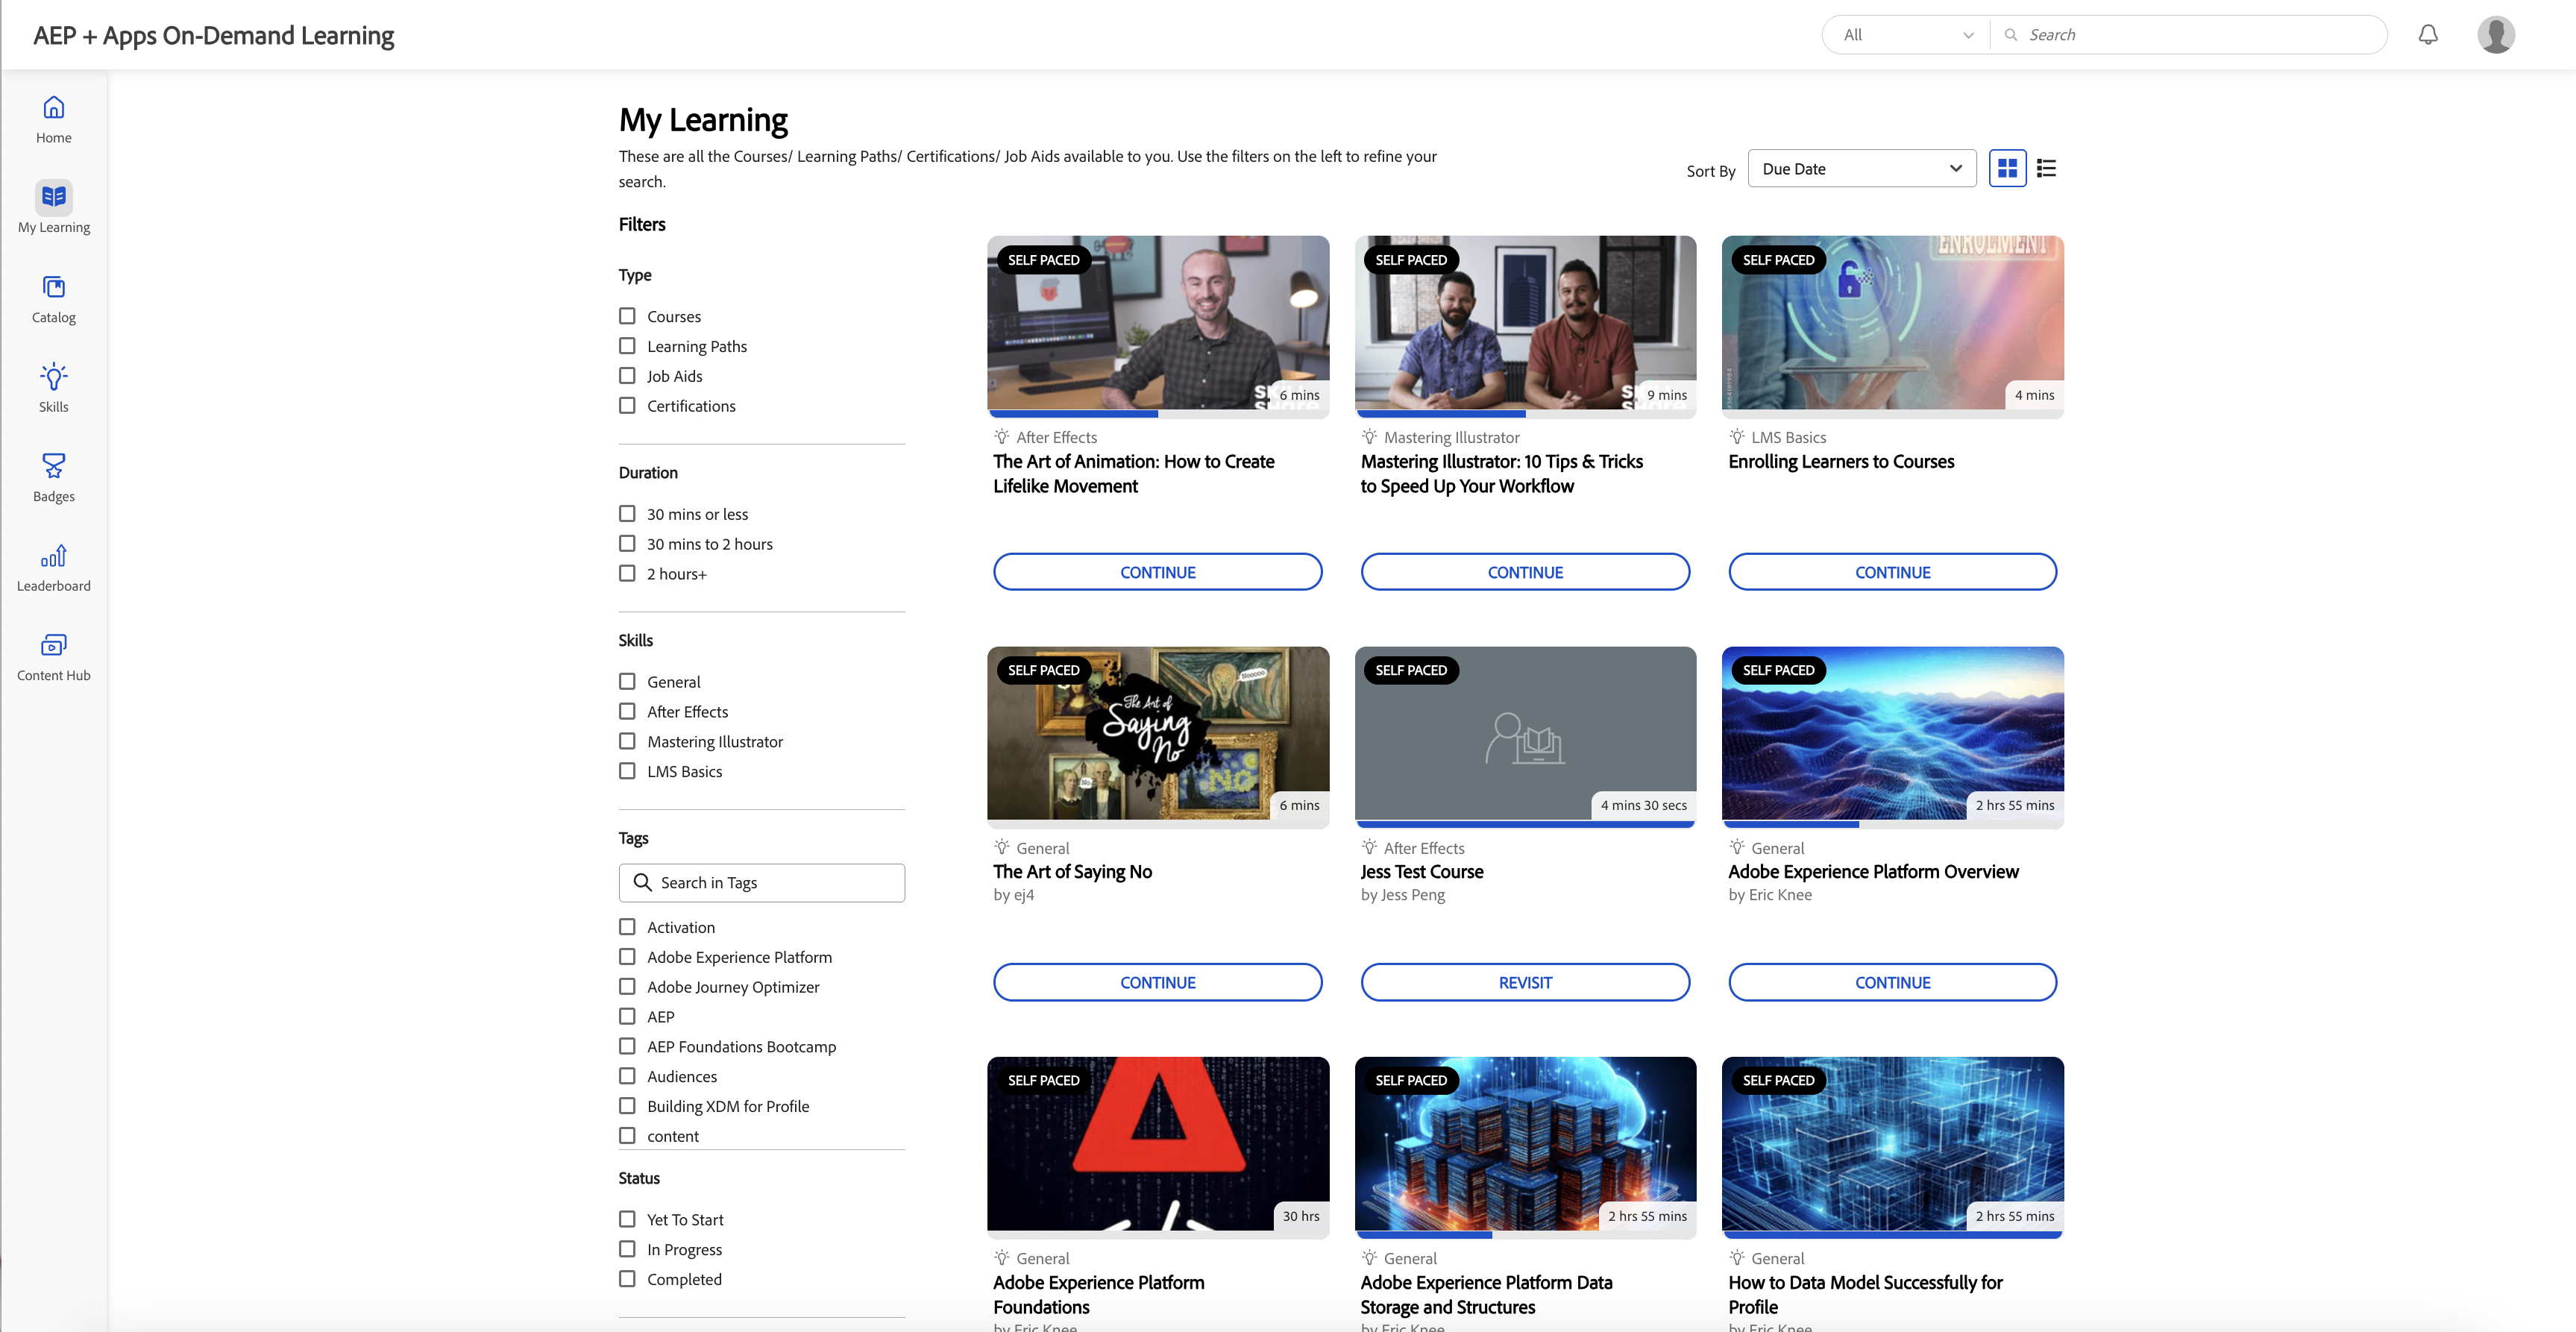This screenshot has width=2576, height=1332.
Task: Click the top Search input field
Action: 2190,35
